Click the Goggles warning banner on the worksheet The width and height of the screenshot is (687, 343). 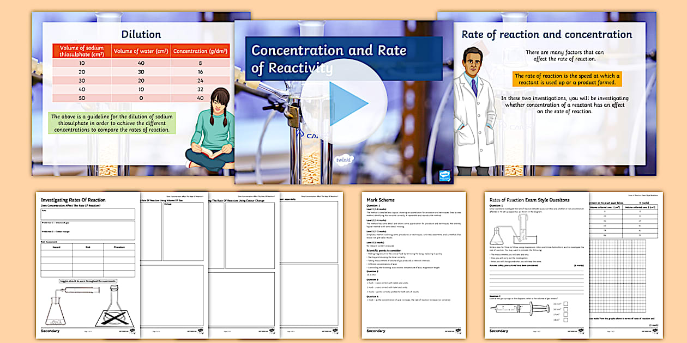88,280
